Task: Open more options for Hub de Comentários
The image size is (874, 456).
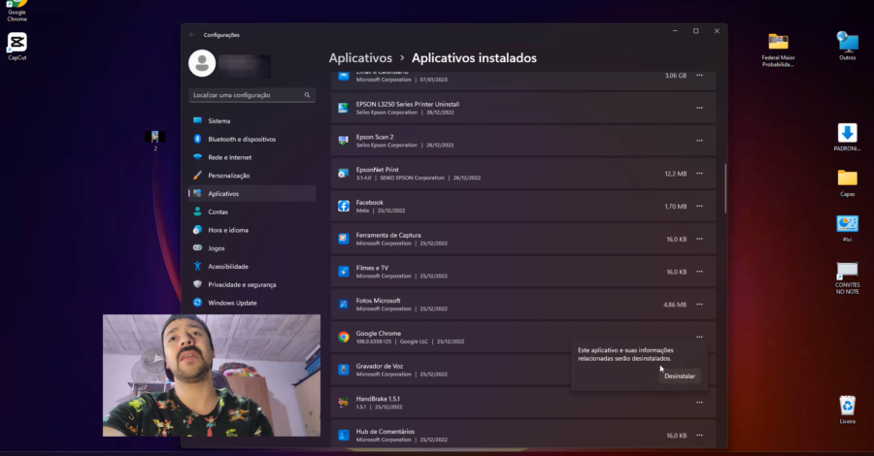Action: click(x=699, y=436)
